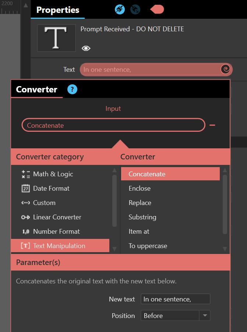Click the red tag icon in header
247x332 pixels.
(157, 10)
